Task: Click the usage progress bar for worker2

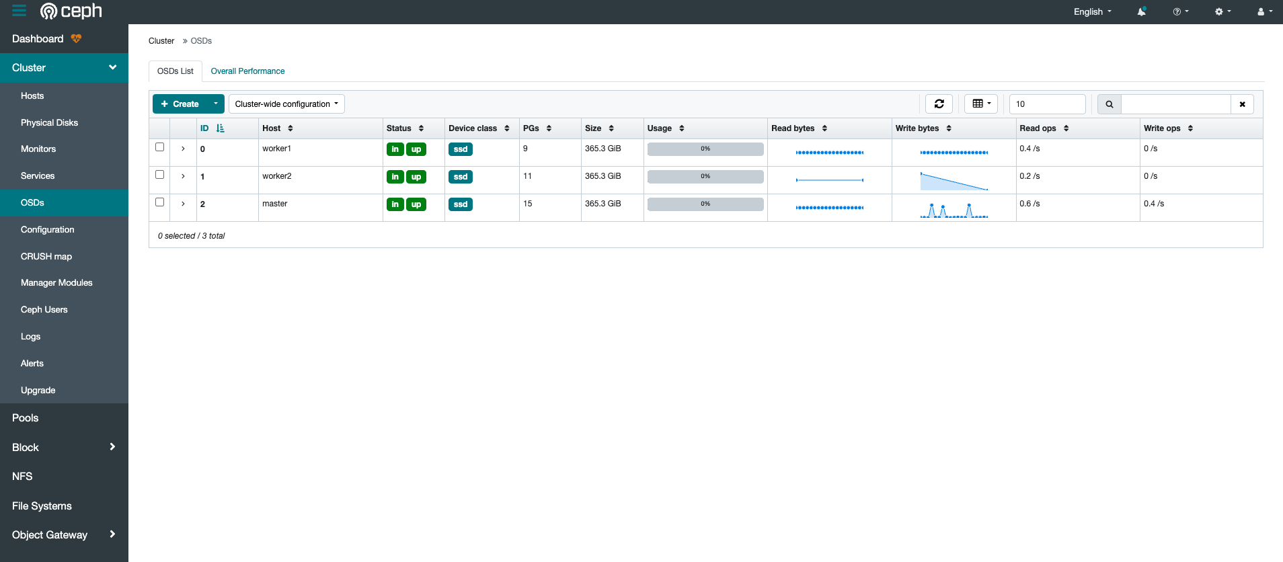Action: point(705,176)
